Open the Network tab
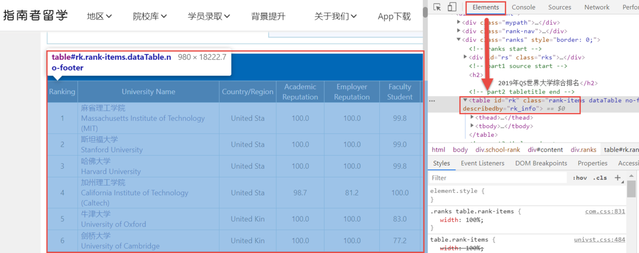This screenshot has width=639, height=253. click(x=597, y=7)
